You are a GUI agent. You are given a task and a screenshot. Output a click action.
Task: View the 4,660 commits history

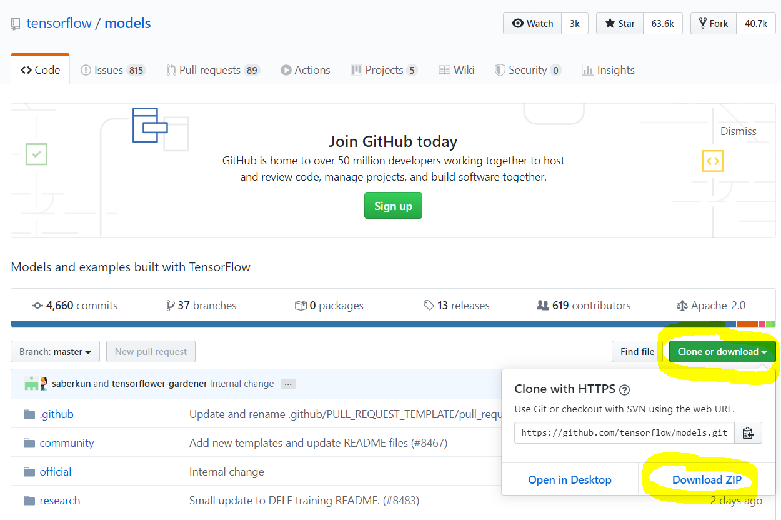(75, 306)
